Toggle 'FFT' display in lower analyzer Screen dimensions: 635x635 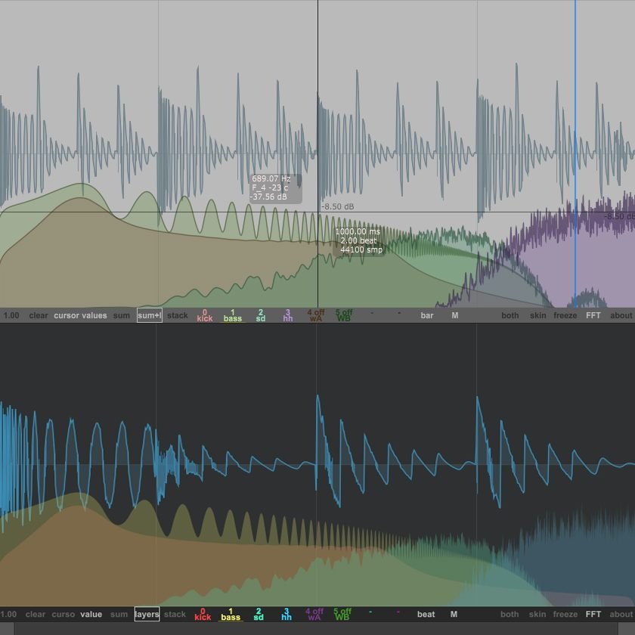click(x=593, y=615)
